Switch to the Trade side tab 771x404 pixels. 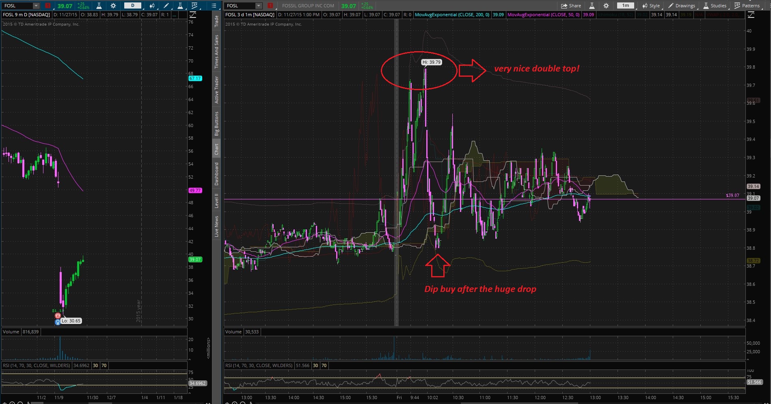(x=216, y=21)
